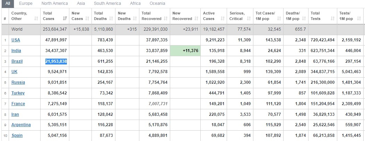Click India total deaths 463,530
This screenshot has height=141, width=365.
coord(106,50)
